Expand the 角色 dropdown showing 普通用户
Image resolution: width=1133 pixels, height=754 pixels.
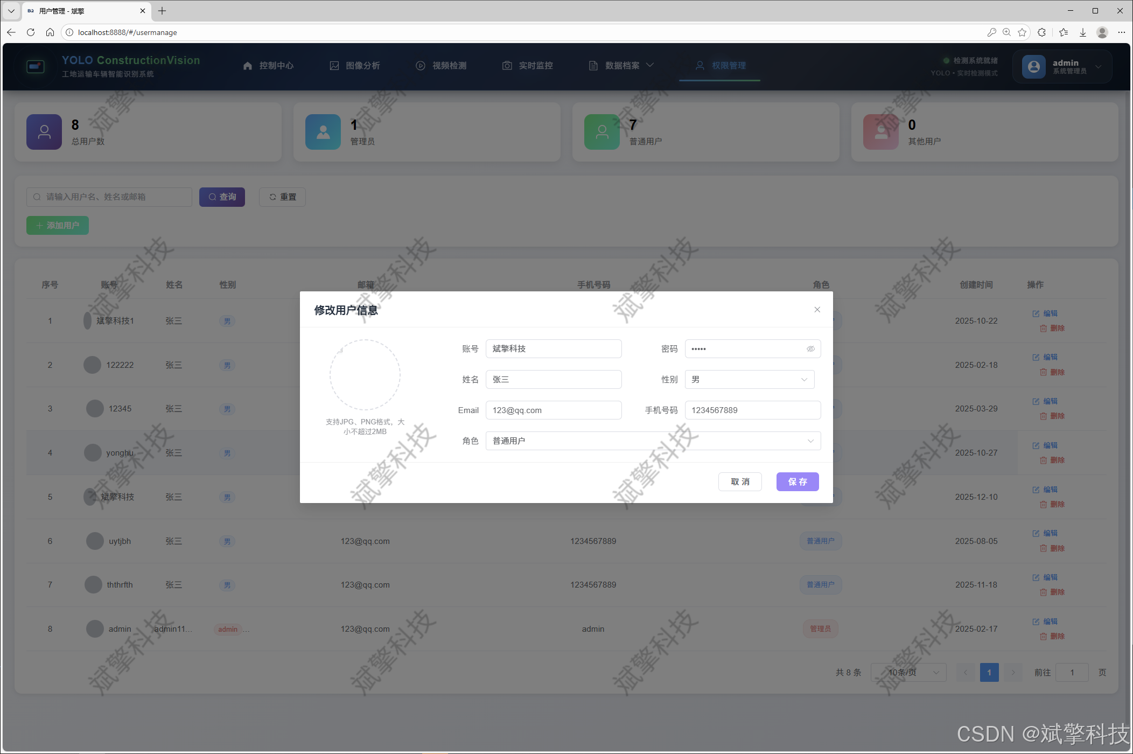pyautogui.click(x=653, y=441)
